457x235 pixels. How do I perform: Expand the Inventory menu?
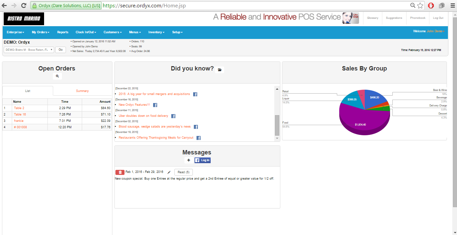[x=156, y=32]
